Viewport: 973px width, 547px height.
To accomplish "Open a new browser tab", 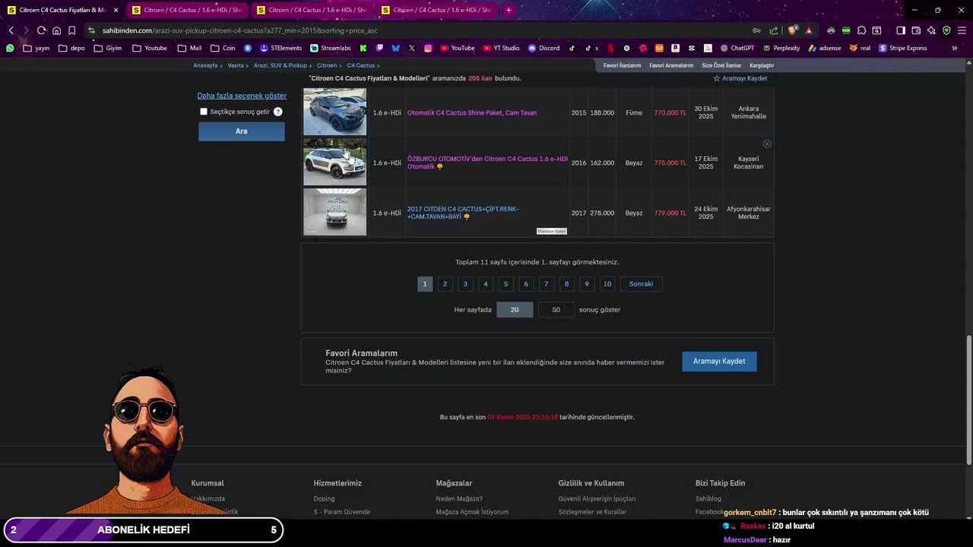I will tap(509, 10).
